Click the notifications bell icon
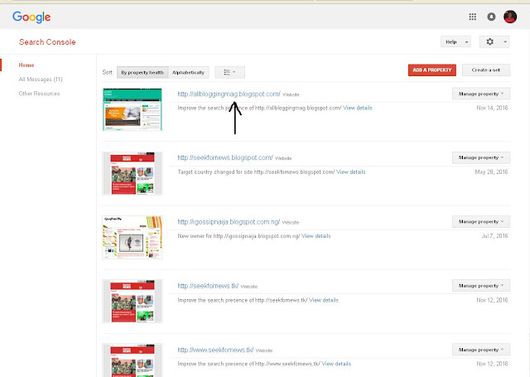Screen dimensions: 530x377 (x=491, y=17)
